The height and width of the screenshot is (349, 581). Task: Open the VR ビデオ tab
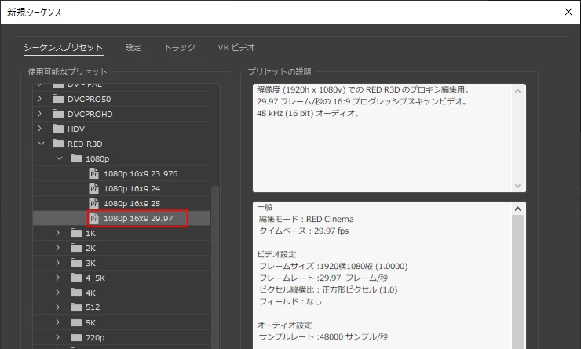[x=236, y=47]
